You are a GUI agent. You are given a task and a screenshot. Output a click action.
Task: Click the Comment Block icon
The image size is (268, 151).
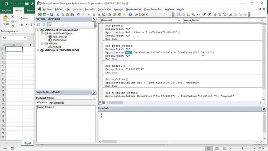[220, 15]
